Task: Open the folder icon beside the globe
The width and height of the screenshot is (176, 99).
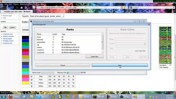Action: click(x=32, y=97)
